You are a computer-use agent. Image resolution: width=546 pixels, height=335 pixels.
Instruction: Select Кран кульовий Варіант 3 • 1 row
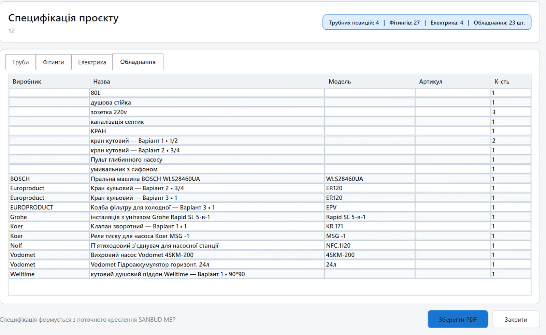270,198
